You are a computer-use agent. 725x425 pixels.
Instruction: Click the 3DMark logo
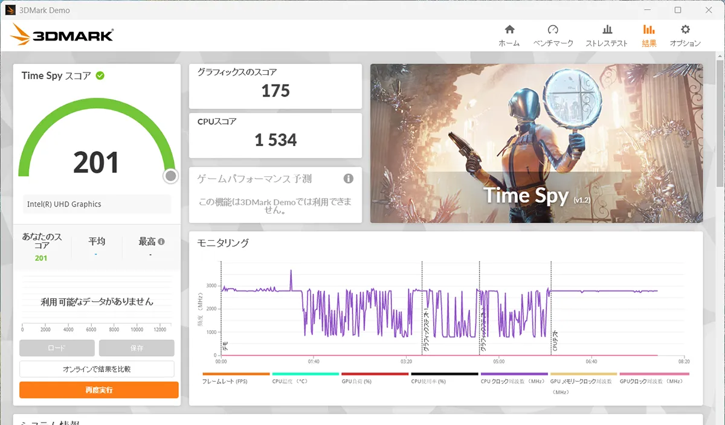62,35
